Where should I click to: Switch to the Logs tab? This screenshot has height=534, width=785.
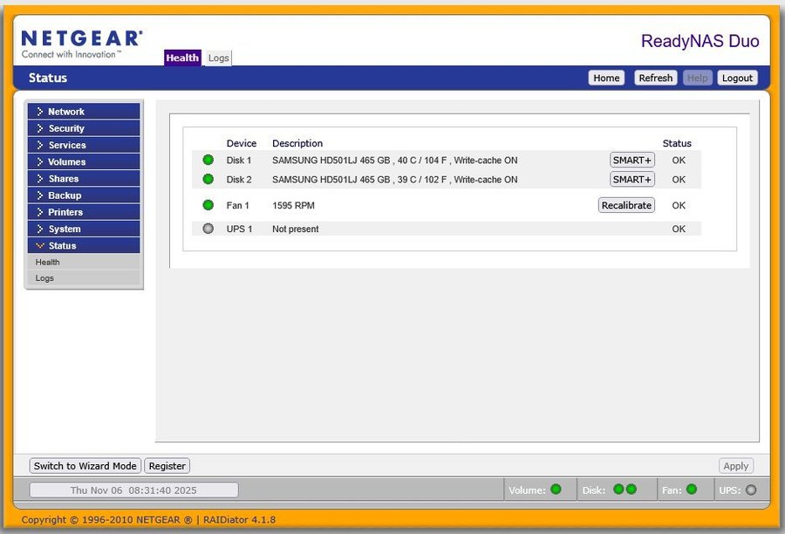coord(219,58)
